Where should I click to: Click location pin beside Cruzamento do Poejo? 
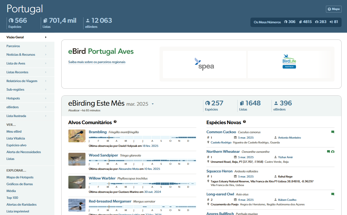point(208,204)
